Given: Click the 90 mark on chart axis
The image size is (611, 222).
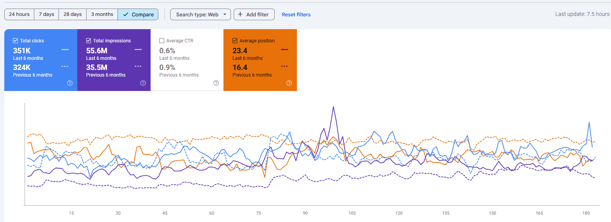Looking at the screenshot, I should tap(305, 213).
